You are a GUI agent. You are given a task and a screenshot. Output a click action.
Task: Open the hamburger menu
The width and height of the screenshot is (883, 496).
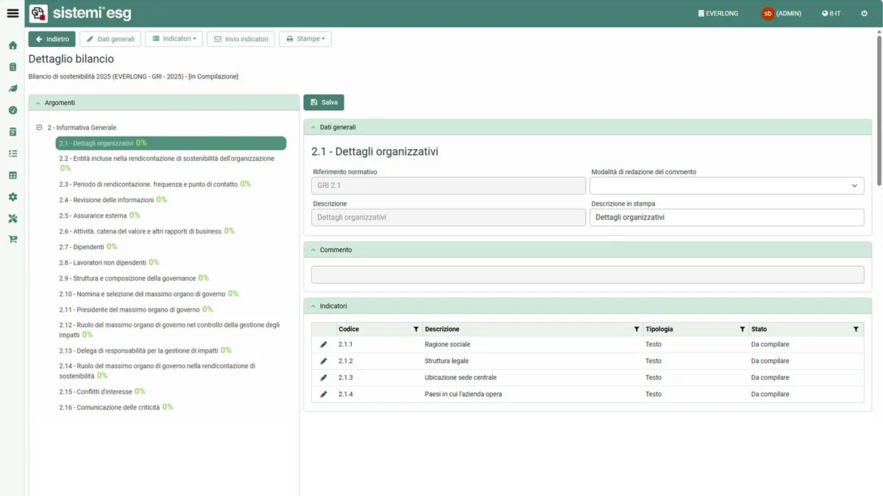coord(13,13)
